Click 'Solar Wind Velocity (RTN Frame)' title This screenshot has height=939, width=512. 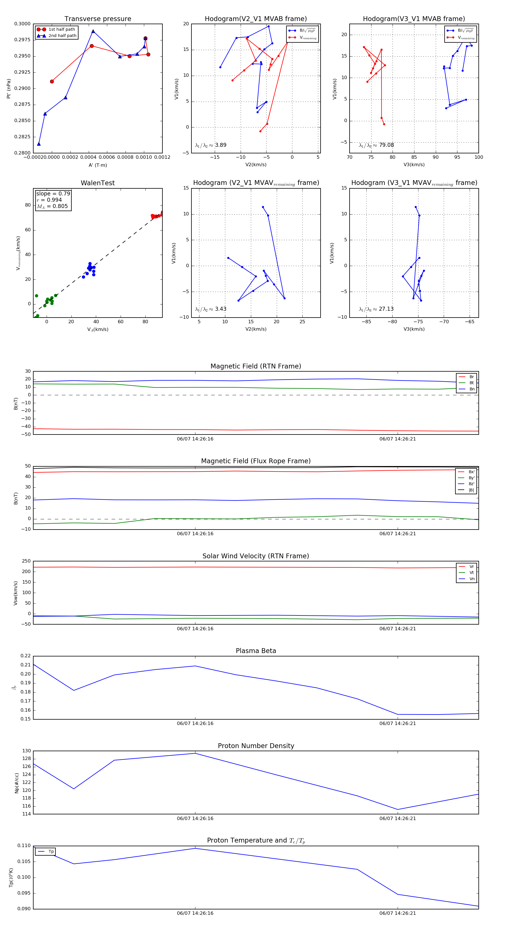[x=256, y=556]
